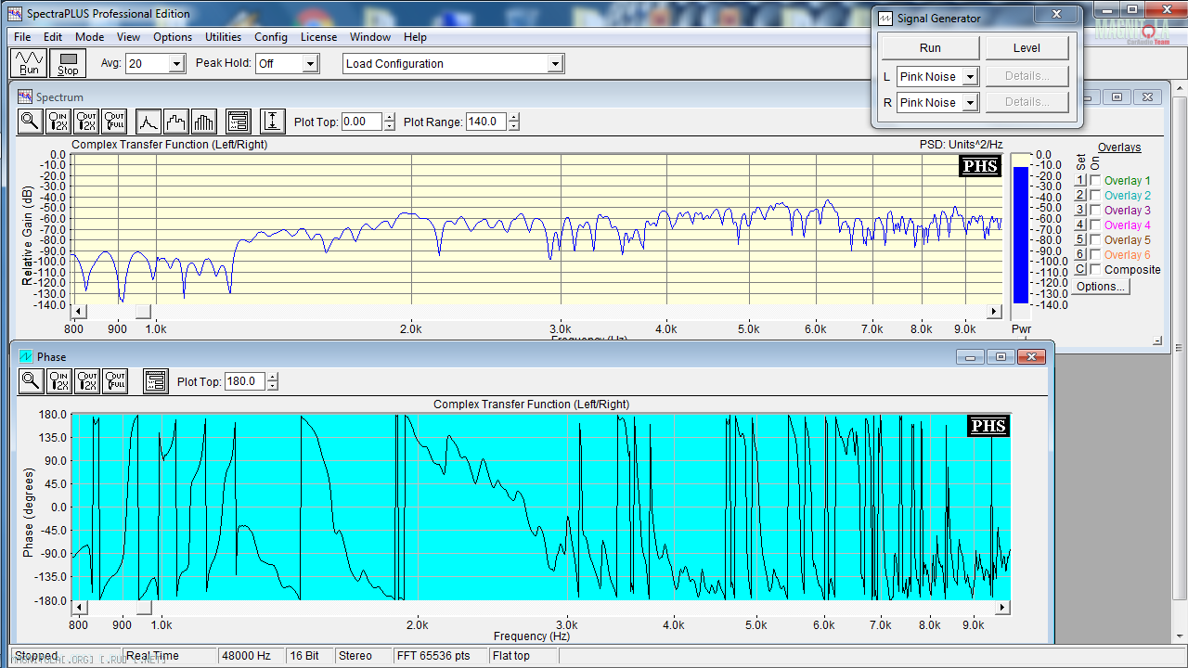Select the magnifier zoom tool in Spectrum

pyautogui.click(x=31, y=122)
